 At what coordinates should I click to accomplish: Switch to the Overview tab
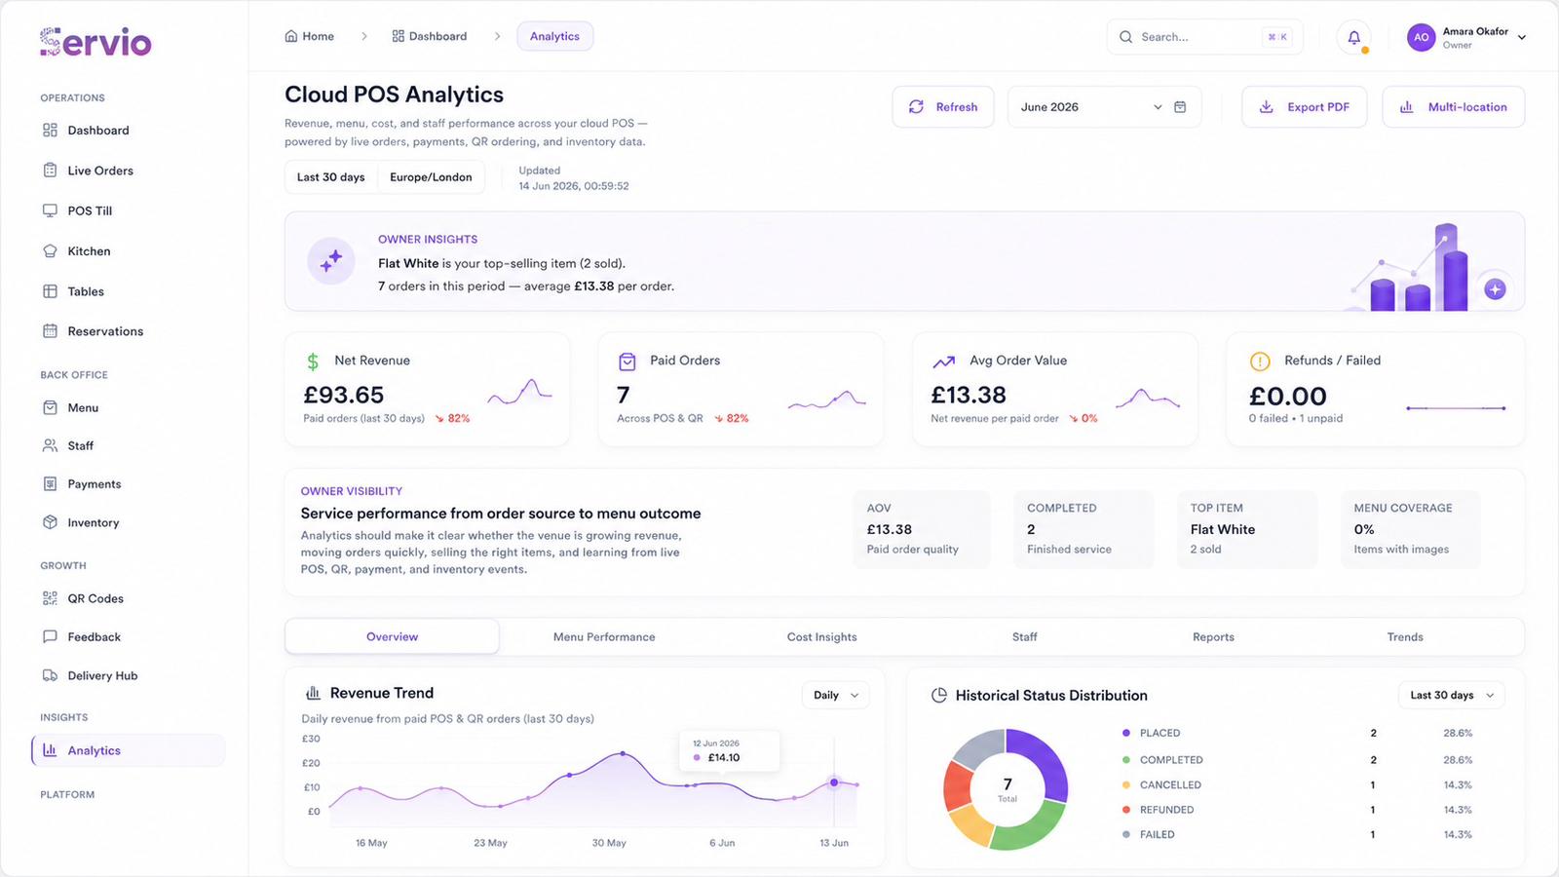(392, 636)
